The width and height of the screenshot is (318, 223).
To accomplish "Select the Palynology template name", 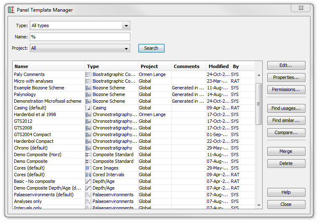I will coord(25,94).
